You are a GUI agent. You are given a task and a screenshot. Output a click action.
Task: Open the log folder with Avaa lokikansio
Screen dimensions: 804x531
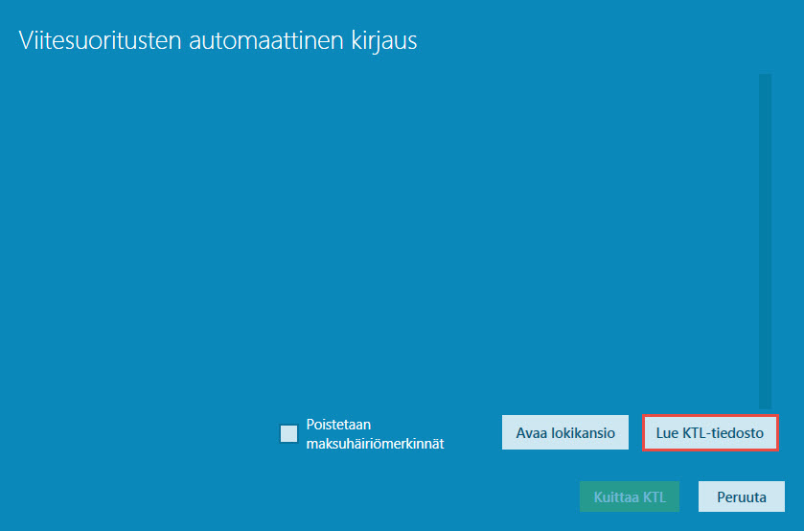[564, 432]
